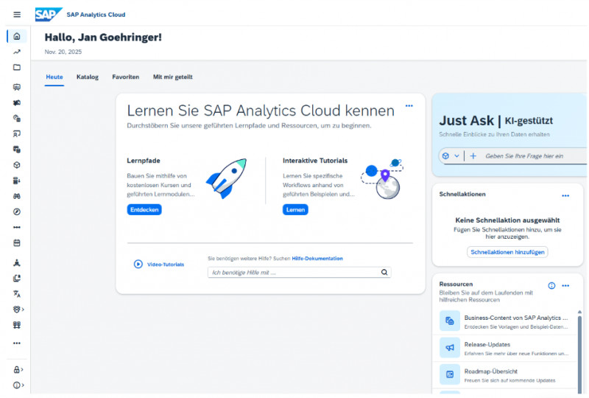Click the Ressourcen list scrollbar

(579, 346)
